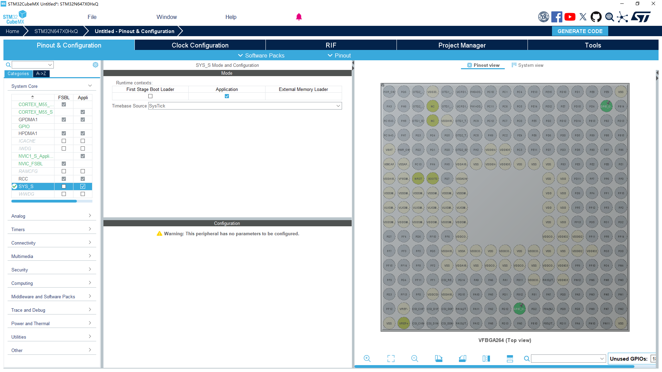Fit the chip to the view

[x=391, y=359]
